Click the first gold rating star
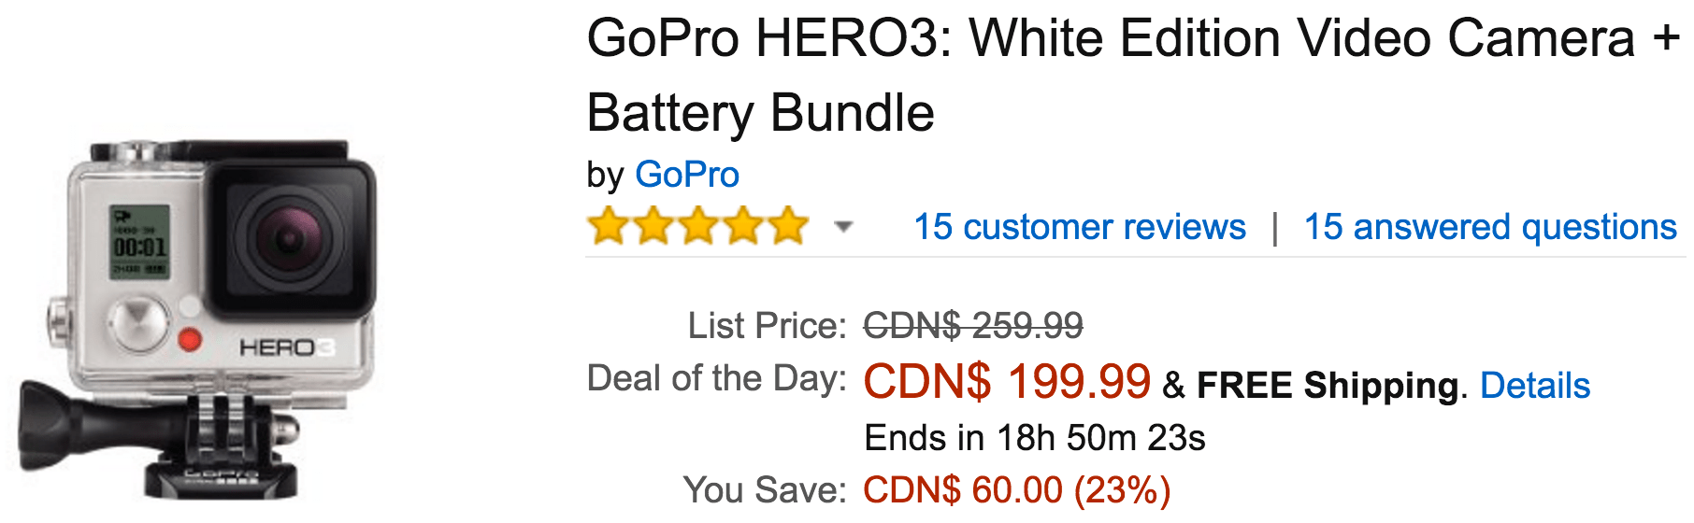 pos(609,226)
